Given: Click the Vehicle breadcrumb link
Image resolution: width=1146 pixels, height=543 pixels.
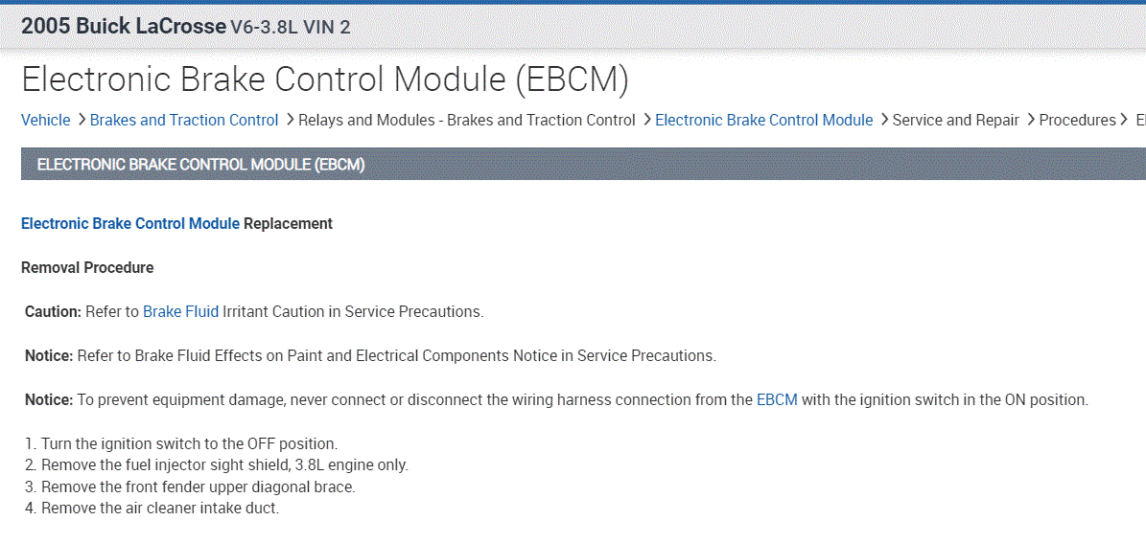Looking at the screenshot, I should click(x=46, y=121).
